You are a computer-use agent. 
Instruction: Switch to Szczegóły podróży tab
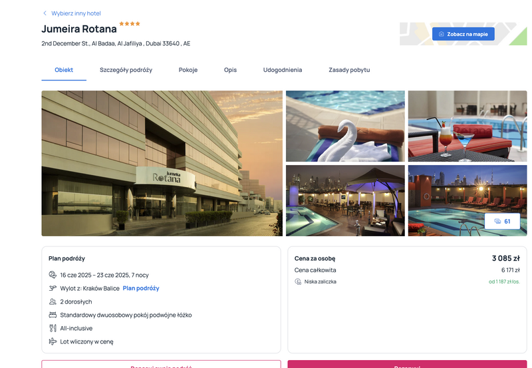pos(126,70)
